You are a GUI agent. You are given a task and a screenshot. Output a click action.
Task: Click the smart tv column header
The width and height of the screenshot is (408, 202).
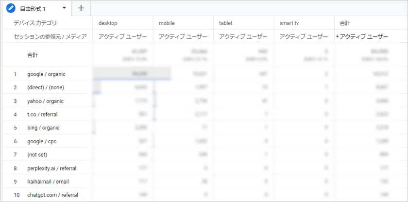pyautogui.click(x=289, y=23)
